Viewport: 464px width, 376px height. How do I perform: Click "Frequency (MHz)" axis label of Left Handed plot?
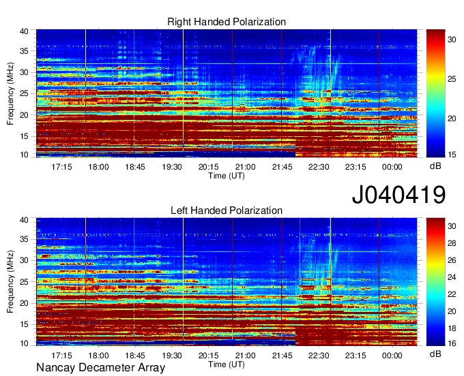pyautogui.click(x=10, y=282)
